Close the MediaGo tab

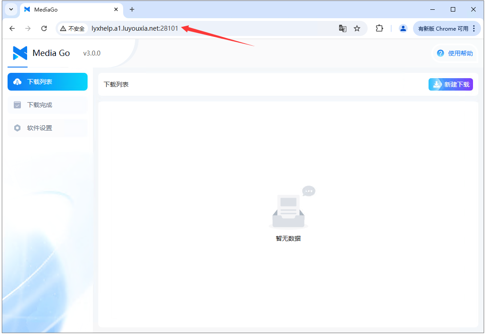click(116, 9)
